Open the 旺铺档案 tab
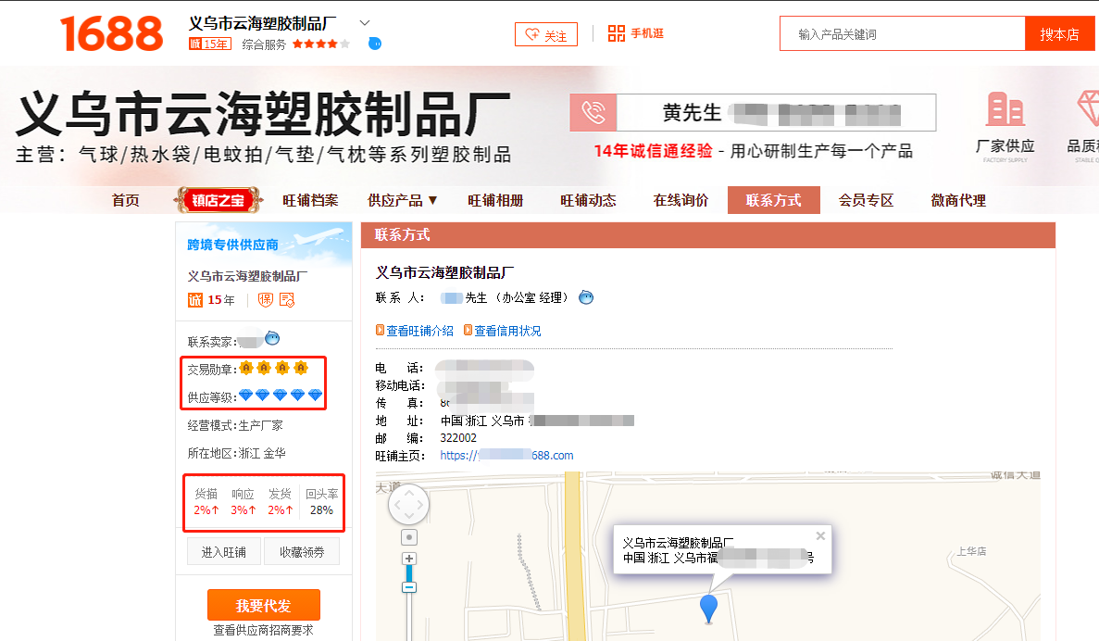The image size is (1099, 641). click(310, 200)
